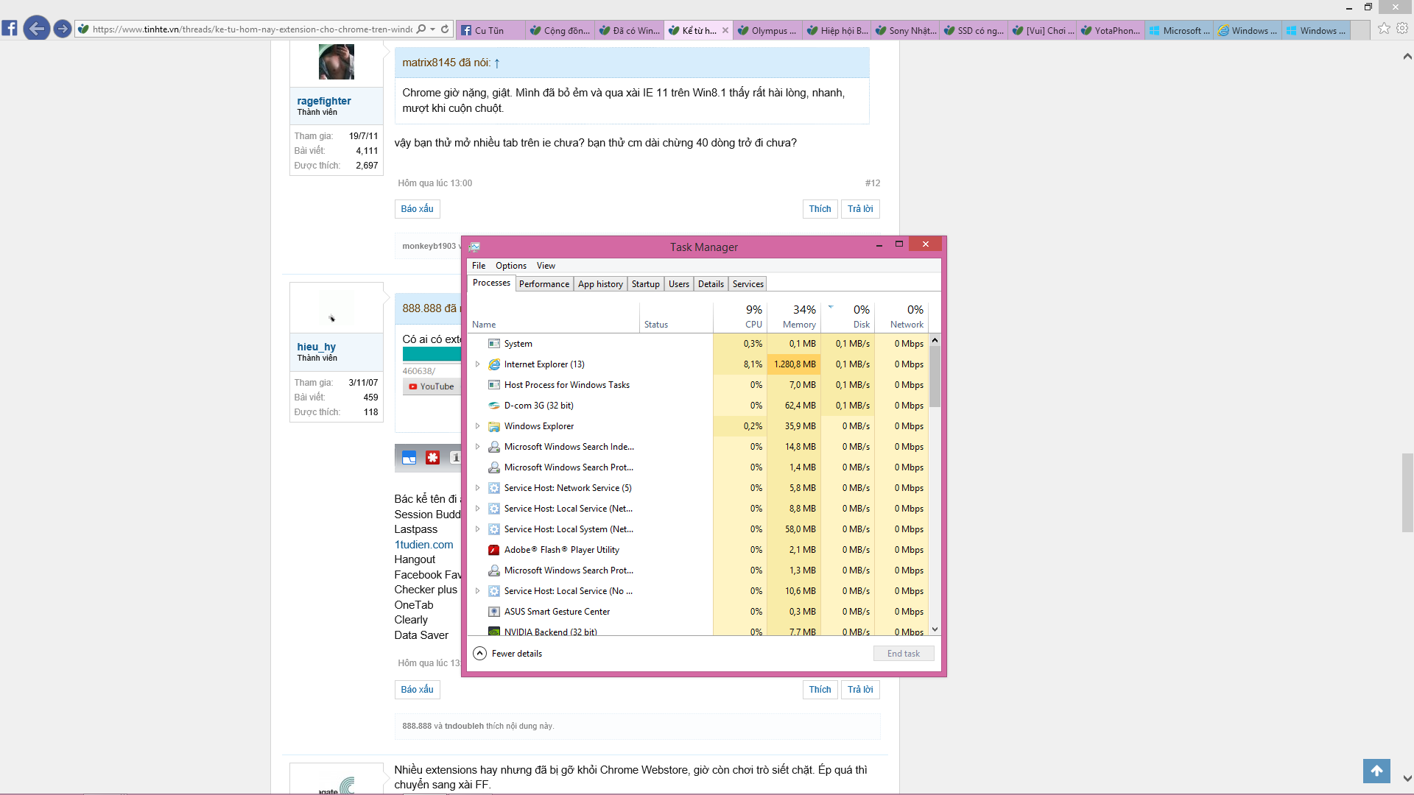Expand the Internet Explorer (13) process group
This screenshot has height=795, width=1414.
tap(477, 364)
